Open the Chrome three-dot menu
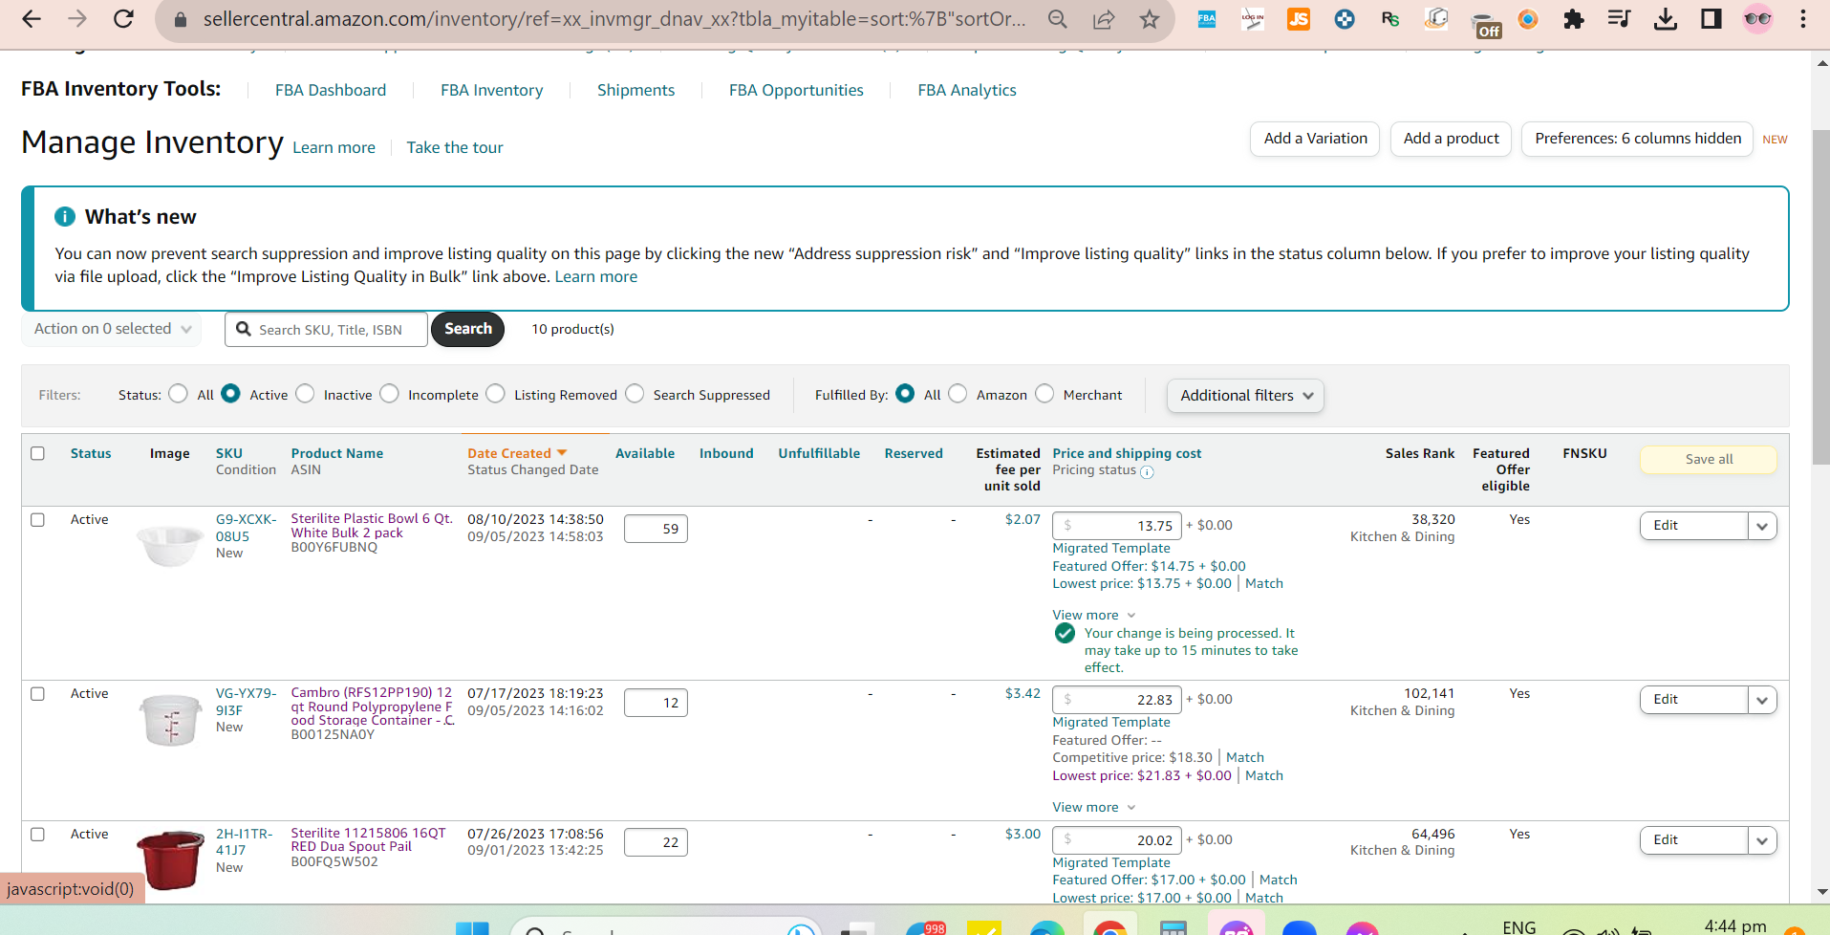Viewport: 1830px width, 935px height. click(x=1803, y=19)
